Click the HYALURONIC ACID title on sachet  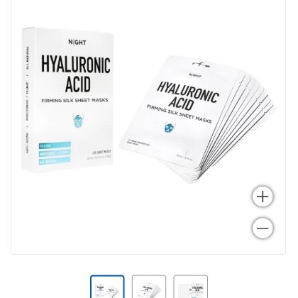[188, 96]
